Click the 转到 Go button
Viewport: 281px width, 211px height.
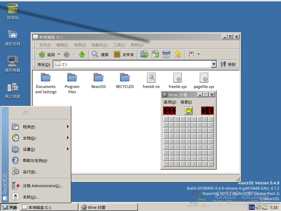[228, 64]
